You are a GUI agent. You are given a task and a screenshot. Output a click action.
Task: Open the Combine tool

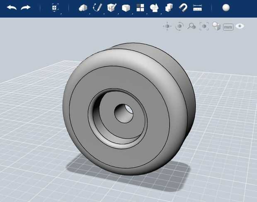point(169,8)
